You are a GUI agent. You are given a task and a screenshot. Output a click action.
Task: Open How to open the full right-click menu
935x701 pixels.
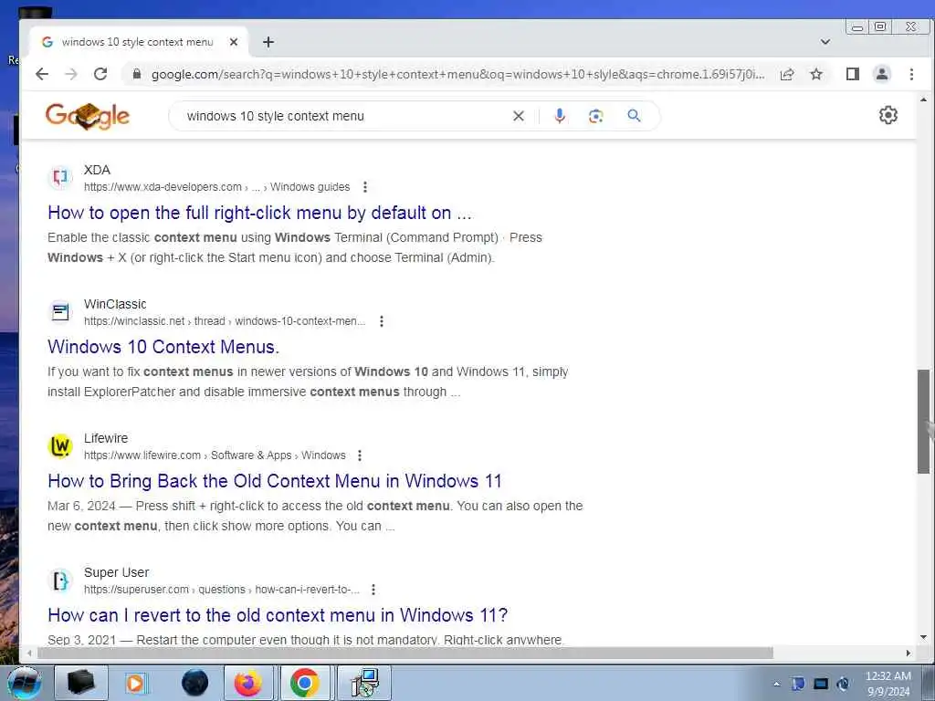pyautogui.click(x=260, y=213)
